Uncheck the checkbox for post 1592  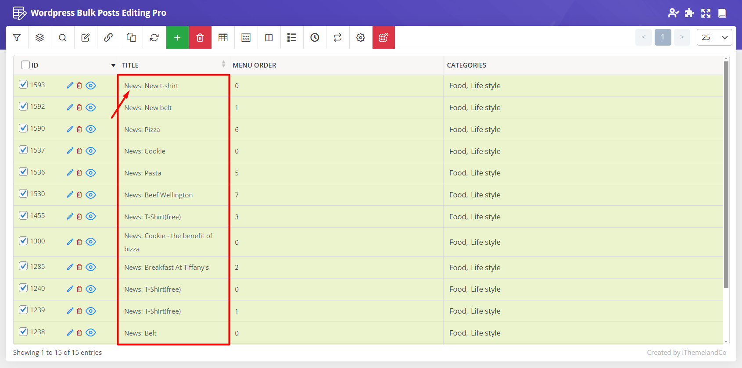[x=24, y=106]
